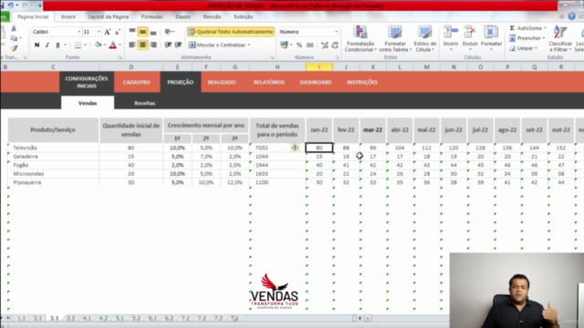584x328 pixels.
Task: Switch to Layout da Página tab
Action: [x=109, y=16]
